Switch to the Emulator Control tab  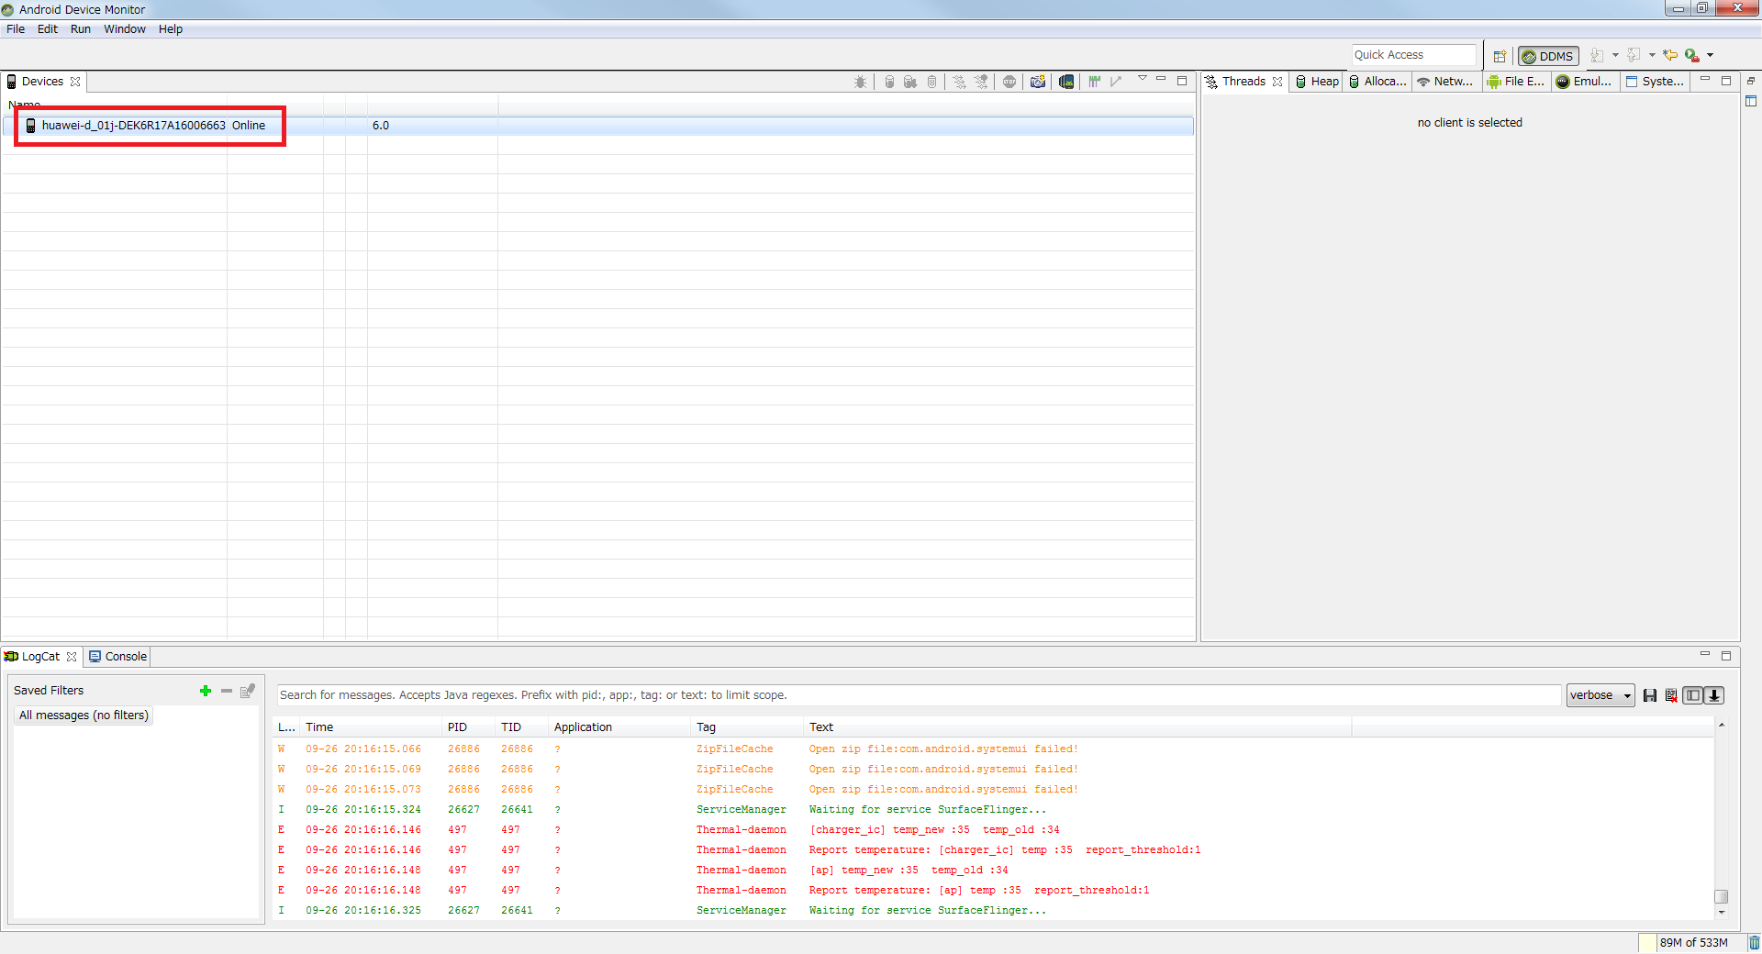1584,82
